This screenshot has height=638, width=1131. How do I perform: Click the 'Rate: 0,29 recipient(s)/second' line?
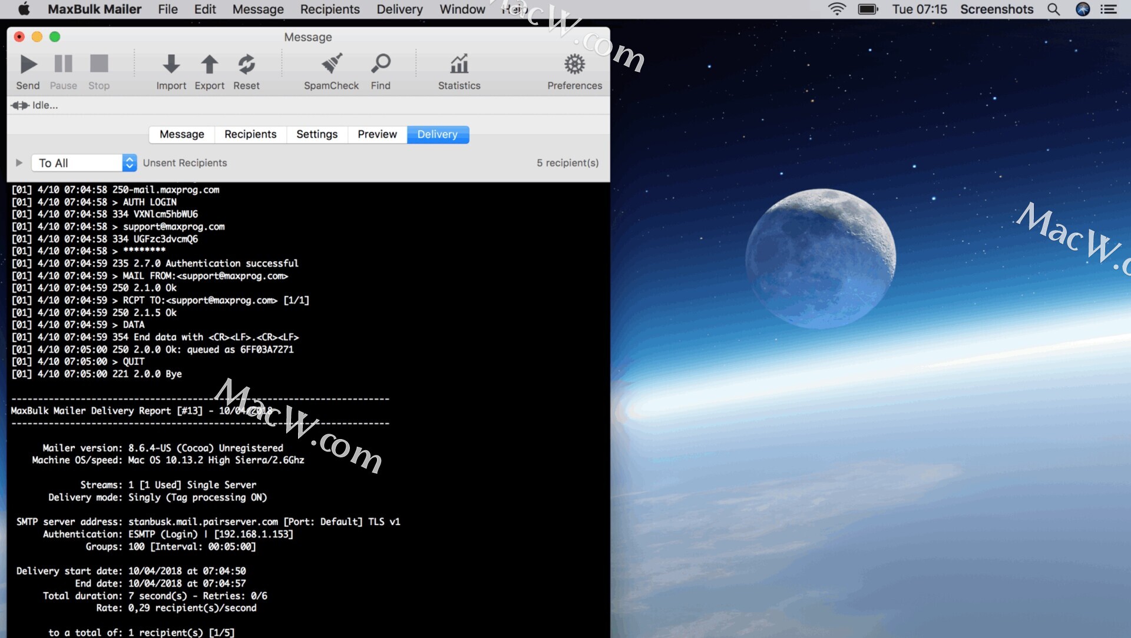pyautogui.click(x=176, y=608)
